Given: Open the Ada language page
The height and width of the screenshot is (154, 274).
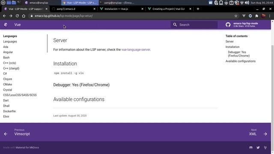Looking at the screenshot, I should tap(6, 47).
